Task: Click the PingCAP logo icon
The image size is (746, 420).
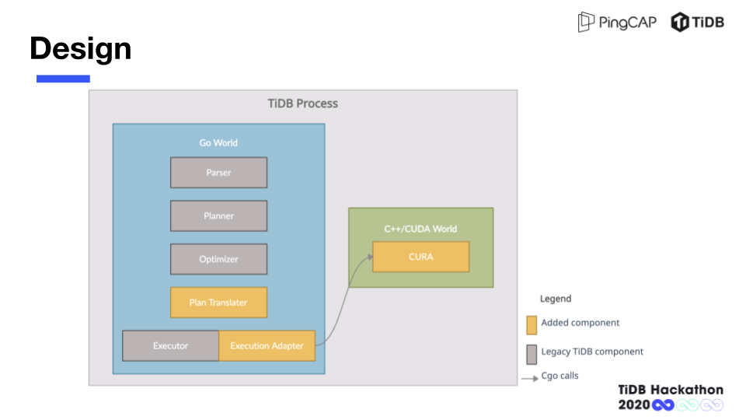Action: click(586, 22)
